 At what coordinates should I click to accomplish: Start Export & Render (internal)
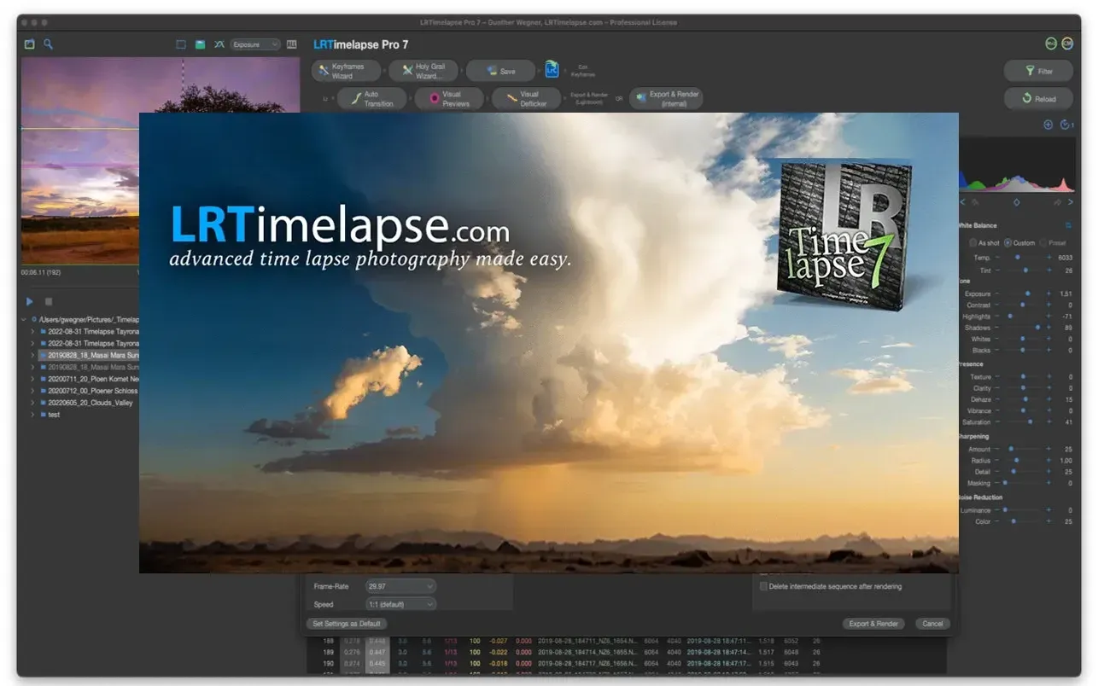click(x=666, y=96)
